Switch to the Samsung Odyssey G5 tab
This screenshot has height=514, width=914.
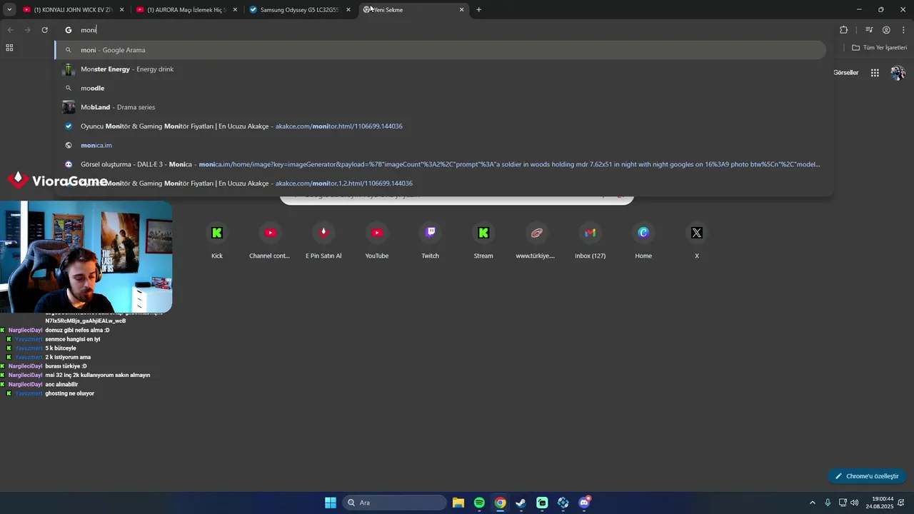pos(299,10)
